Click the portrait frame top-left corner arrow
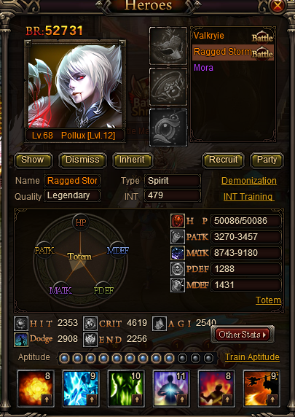The height and width of the screenshot is (417, 295). pos(28,43)
